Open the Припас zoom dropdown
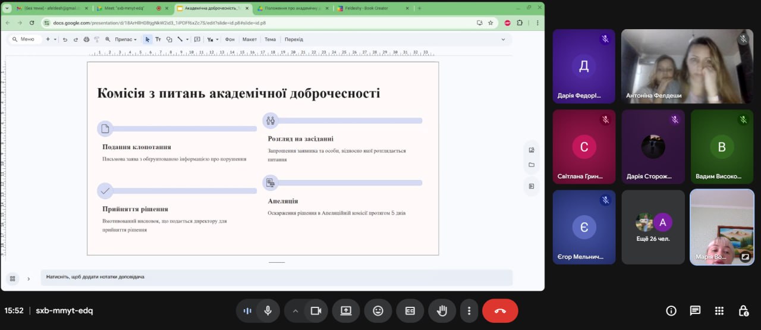 click(125, 39)
